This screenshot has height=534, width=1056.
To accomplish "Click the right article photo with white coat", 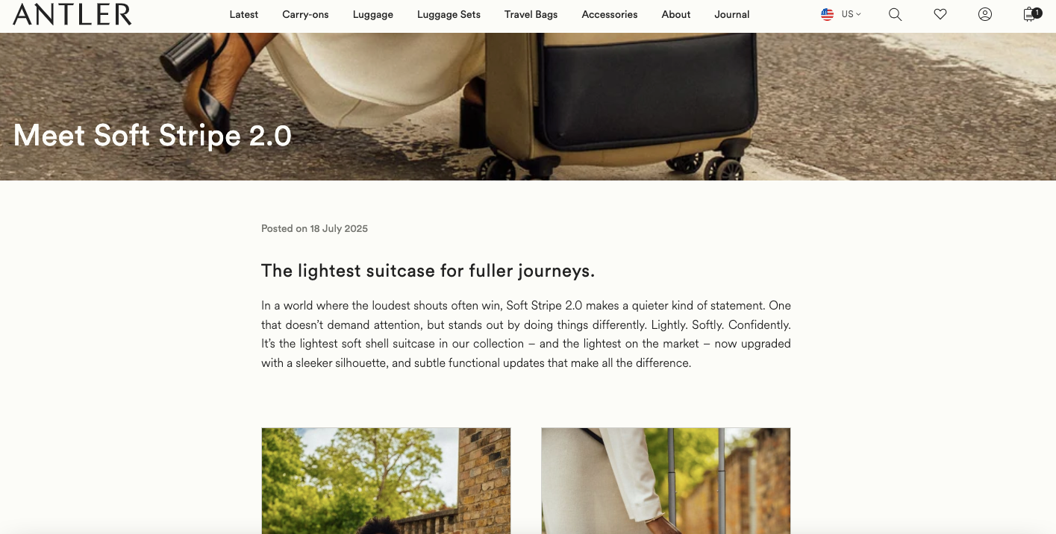I will [666, 480].
